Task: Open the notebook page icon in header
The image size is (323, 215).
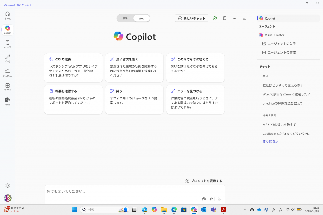Action: tap(225, 18)
